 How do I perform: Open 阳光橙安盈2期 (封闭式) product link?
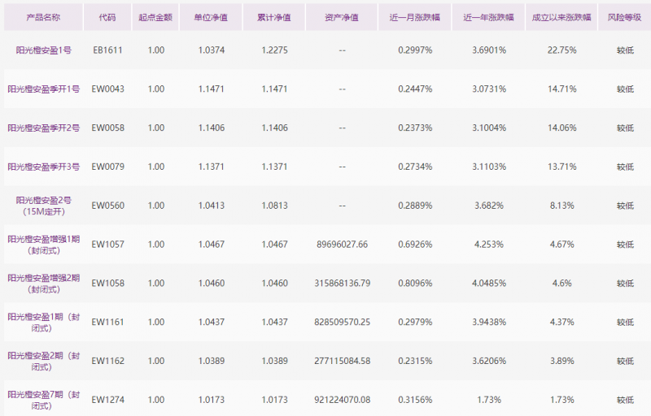tap(44, 361)
